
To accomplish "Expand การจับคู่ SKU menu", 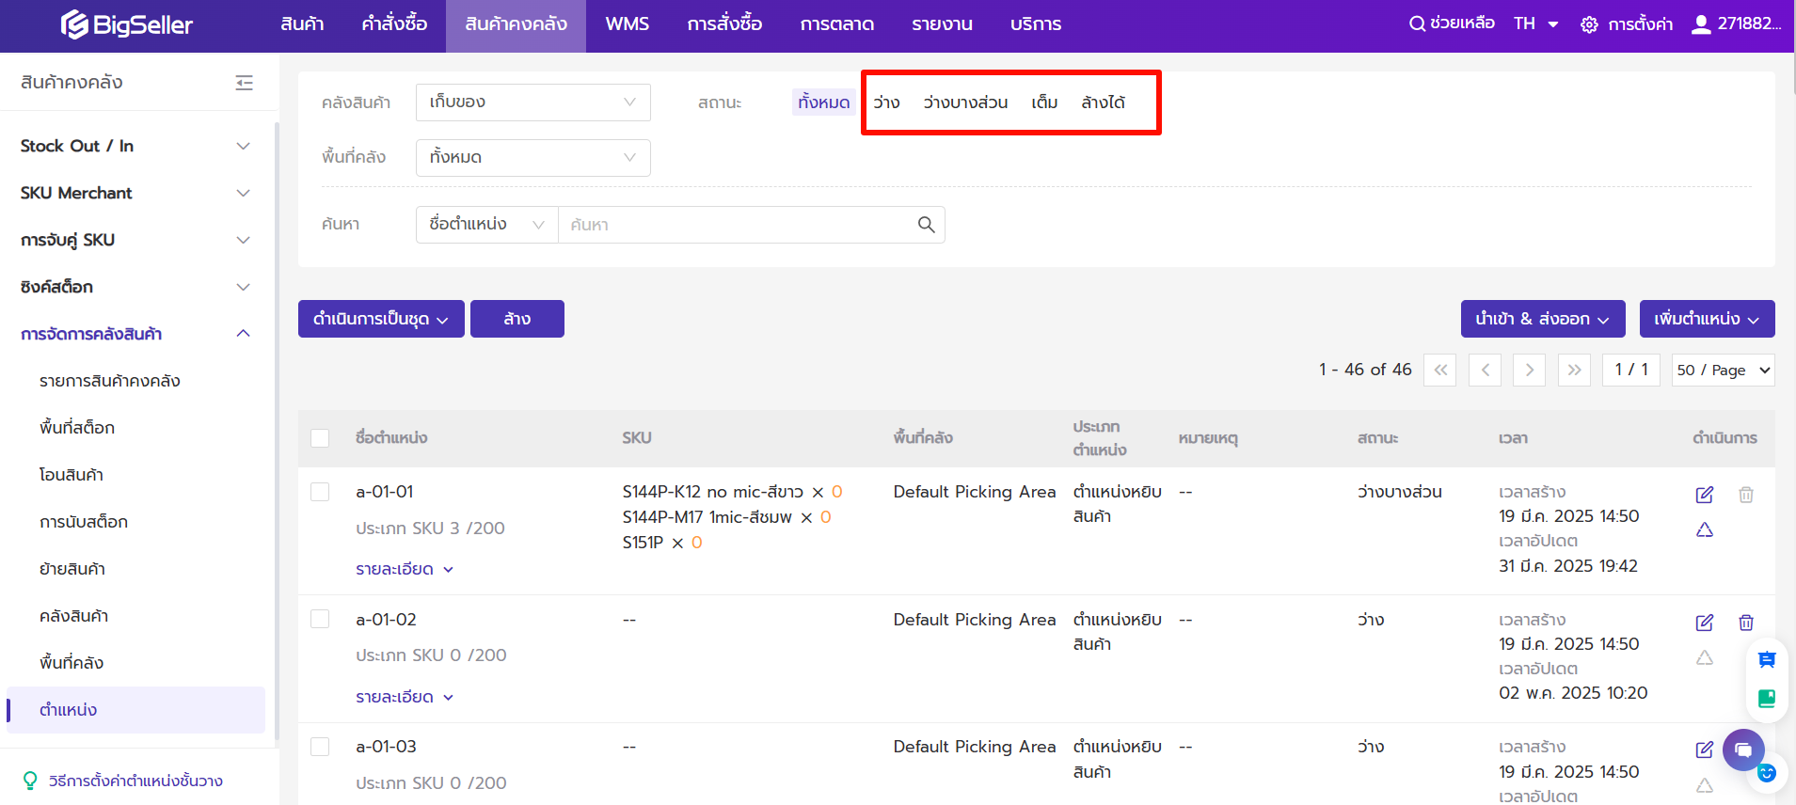I will pos(135,240).
